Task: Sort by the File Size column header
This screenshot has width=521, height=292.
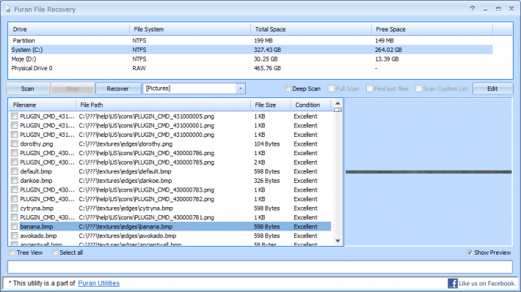Action: [271, 105]
